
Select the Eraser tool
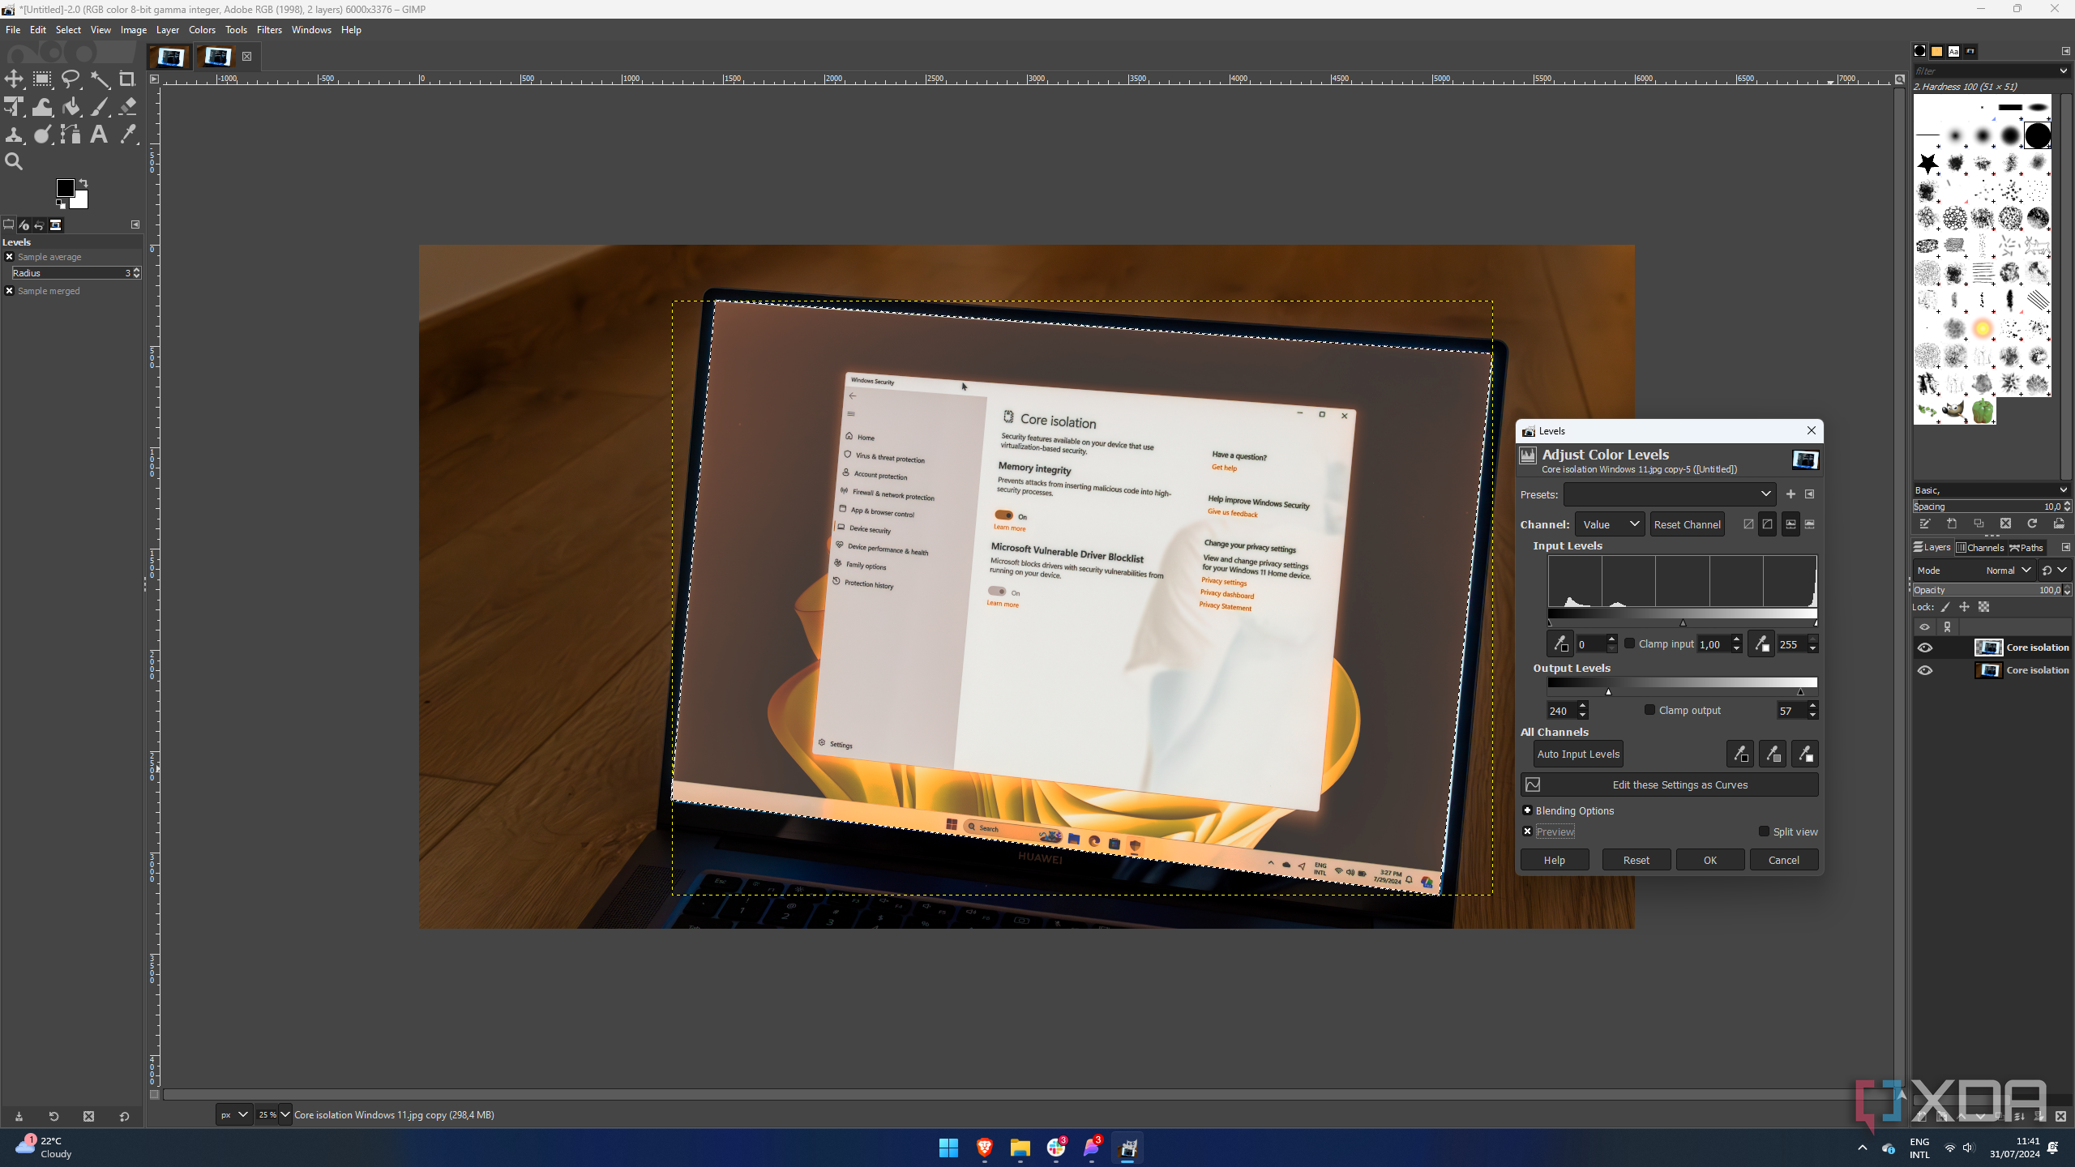pos(127,106)
